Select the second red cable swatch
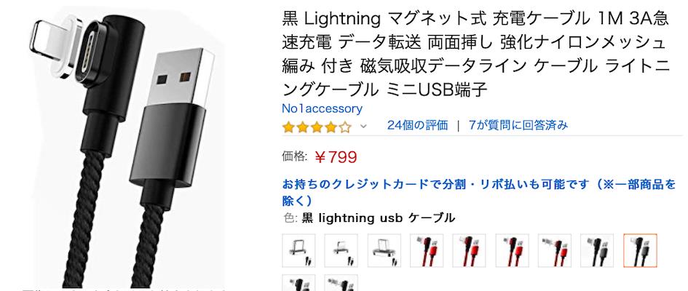This screenshot has width=688, height=291. 469,250
